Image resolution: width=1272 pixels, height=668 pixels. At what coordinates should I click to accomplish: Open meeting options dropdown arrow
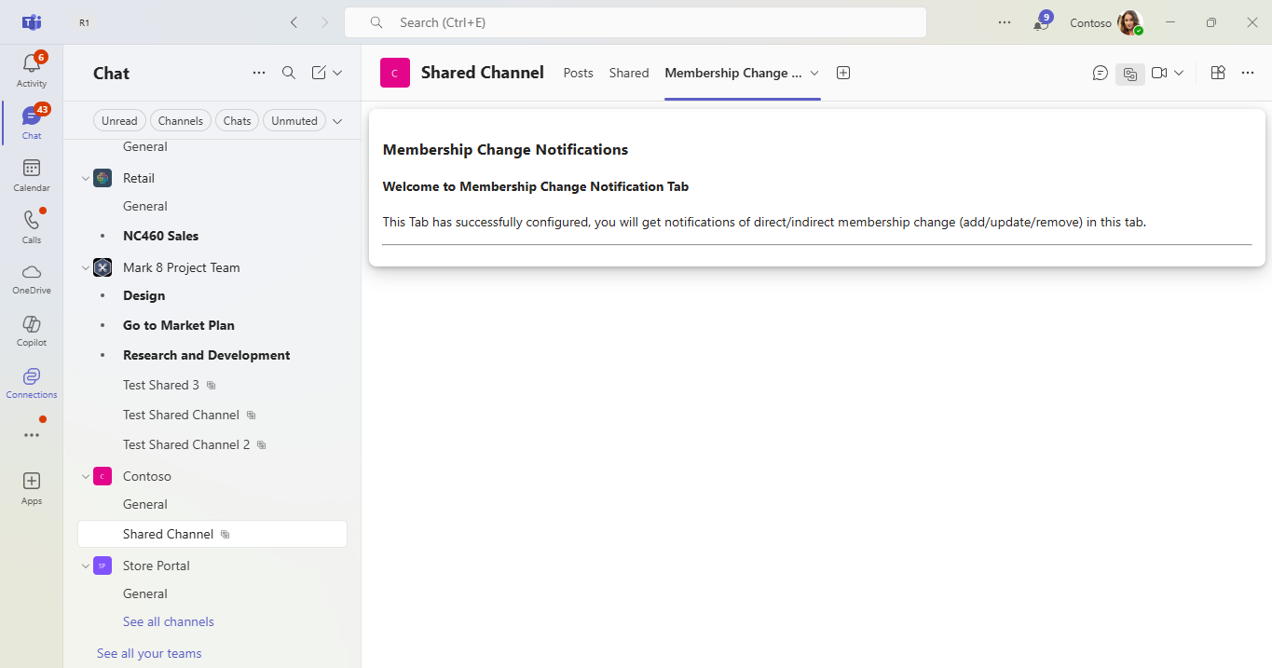1179,73
